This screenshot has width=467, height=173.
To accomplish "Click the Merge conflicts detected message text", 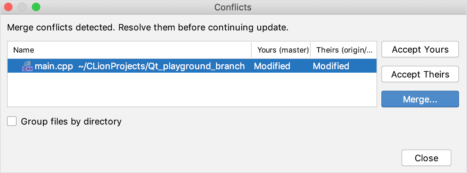I will click(x=148, y=27).
